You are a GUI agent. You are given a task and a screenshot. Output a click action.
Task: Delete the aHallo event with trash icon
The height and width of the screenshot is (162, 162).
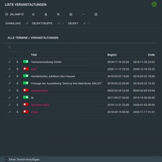click(x=17, y=112)
